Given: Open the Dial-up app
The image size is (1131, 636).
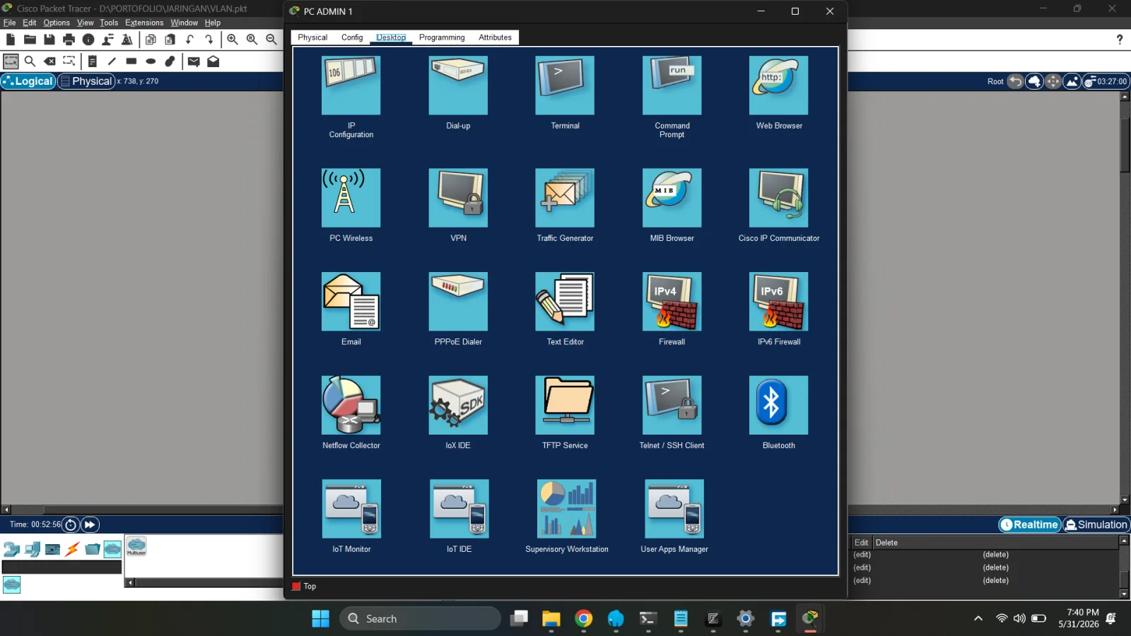Looking at the screenshot, I should point(458,86).
